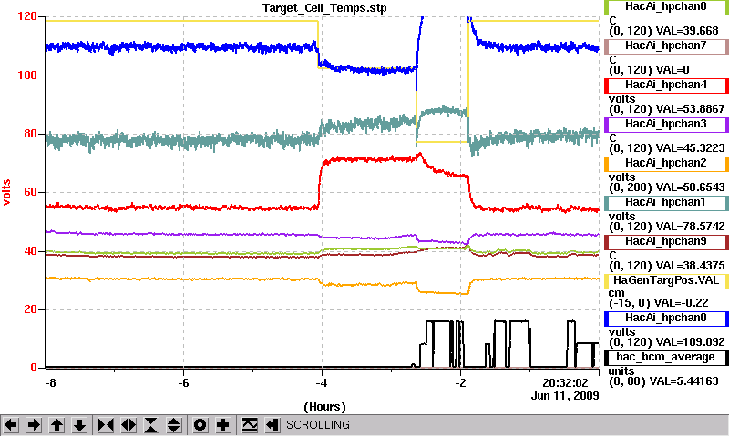Select the HacAi_hpchan2 legend entry

coord(666,164)
